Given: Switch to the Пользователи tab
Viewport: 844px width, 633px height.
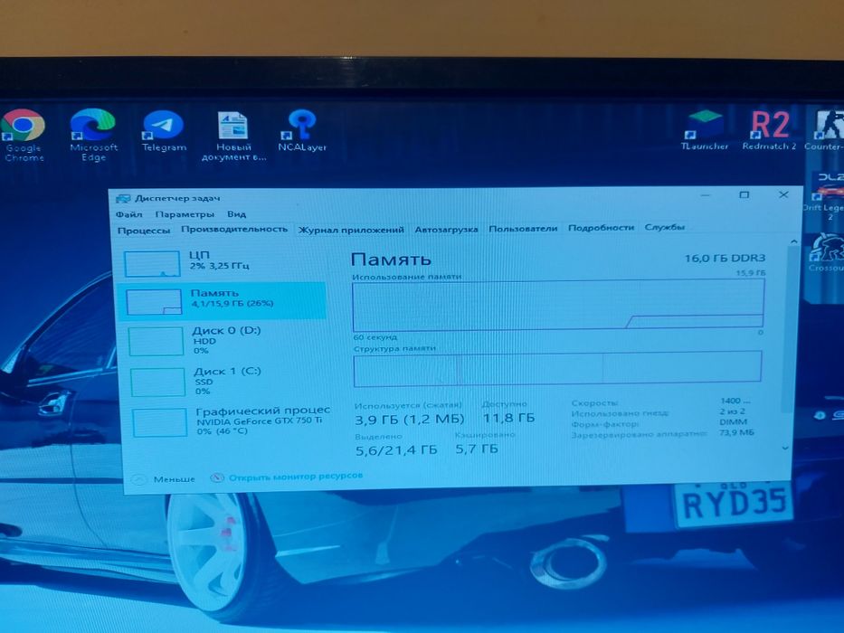Looking at the screenshot, I should (523, 229).
